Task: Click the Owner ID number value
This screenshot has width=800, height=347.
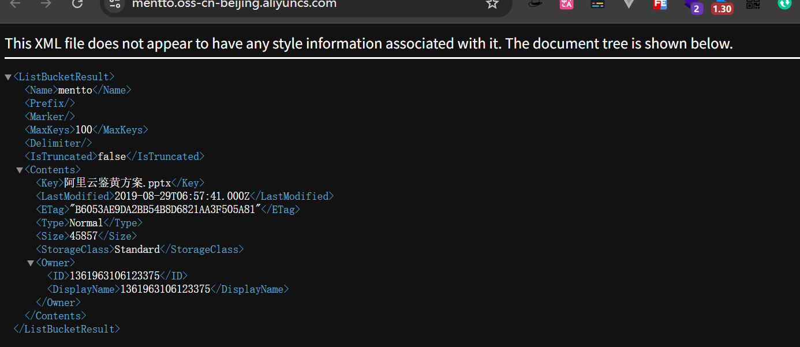Action: coord(114,276)
